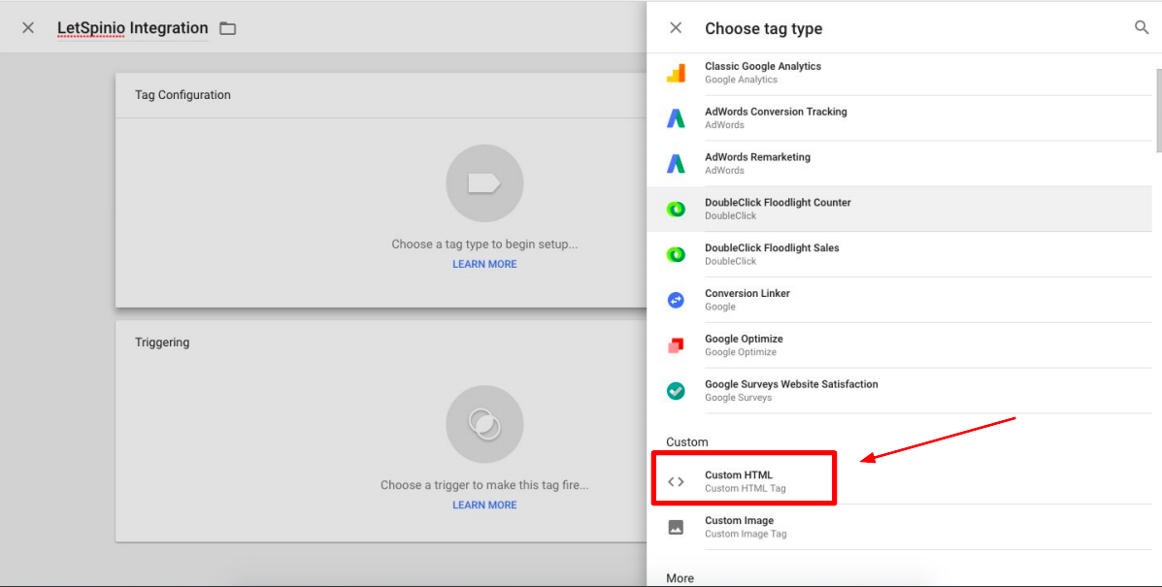
Task: Click the Tag Configuration card header
Action: click(381, 95)
